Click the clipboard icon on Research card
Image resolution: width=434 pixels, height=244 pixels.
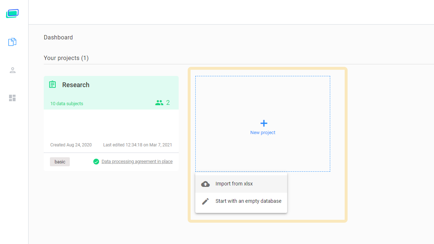(52, 85)
